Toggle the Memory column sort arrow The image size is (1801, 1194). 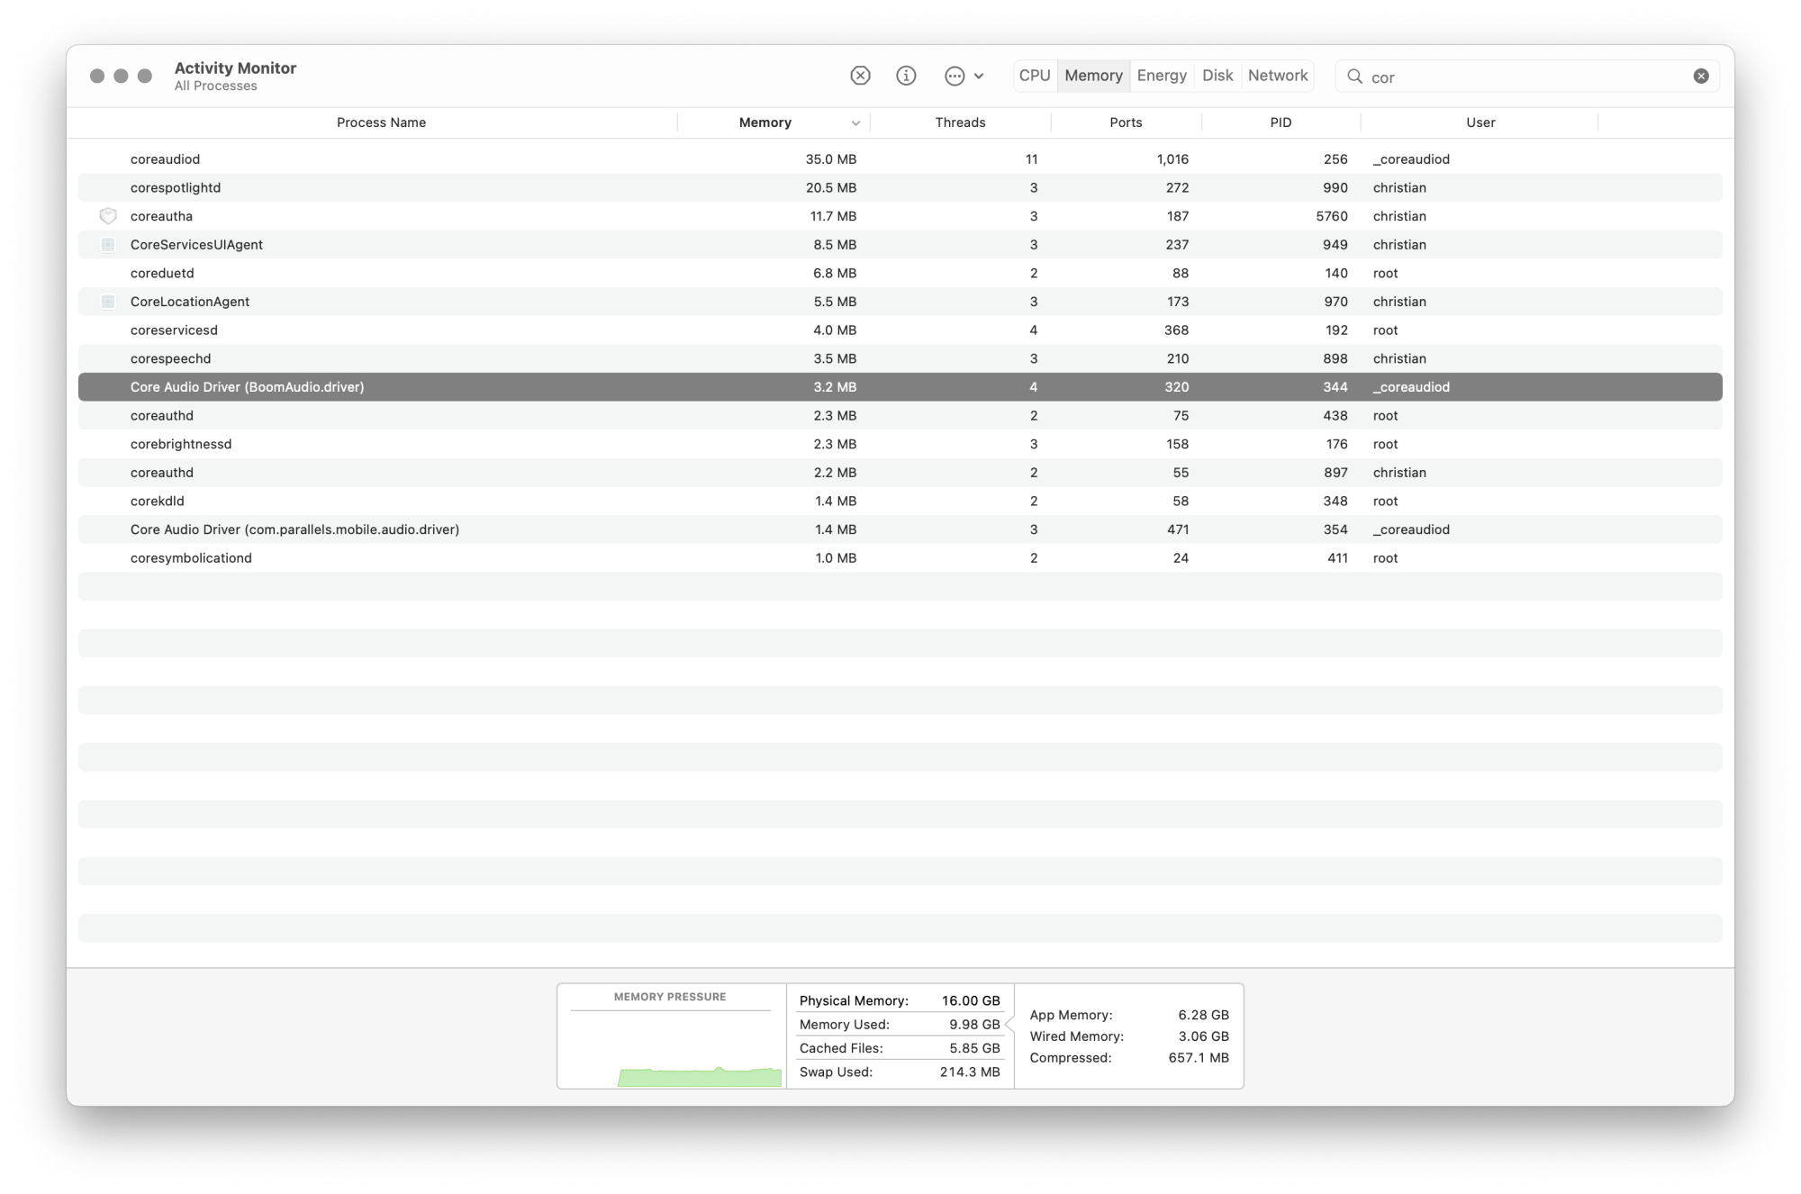pos(855,123)
